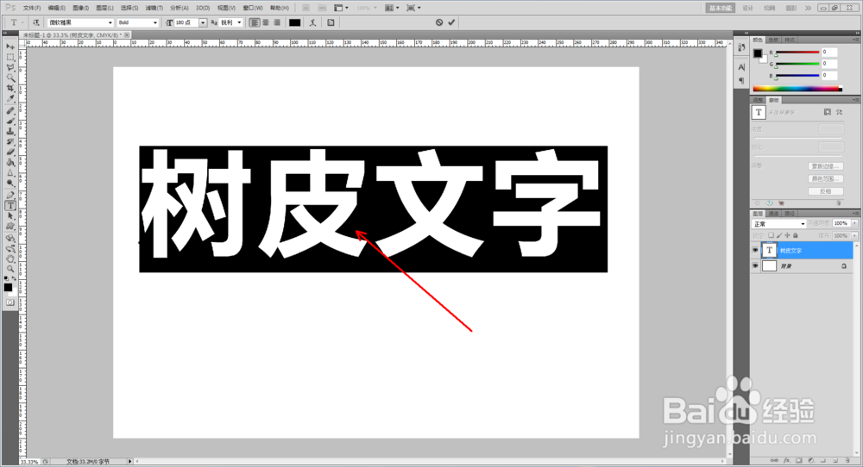This screenshot has height=467, width=863.
Task: Center align text
Action: (x=266, y=22)
